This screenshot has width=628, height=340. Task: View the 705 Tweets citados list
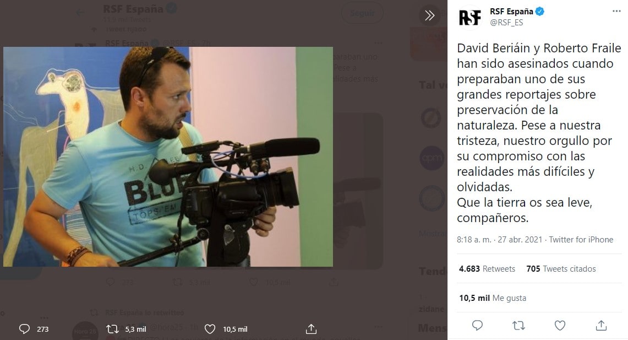561,269
